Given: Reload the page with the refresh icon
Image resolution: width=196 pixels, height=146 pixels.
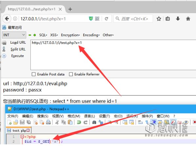Looking at the screenshot, I should point(107,19).
